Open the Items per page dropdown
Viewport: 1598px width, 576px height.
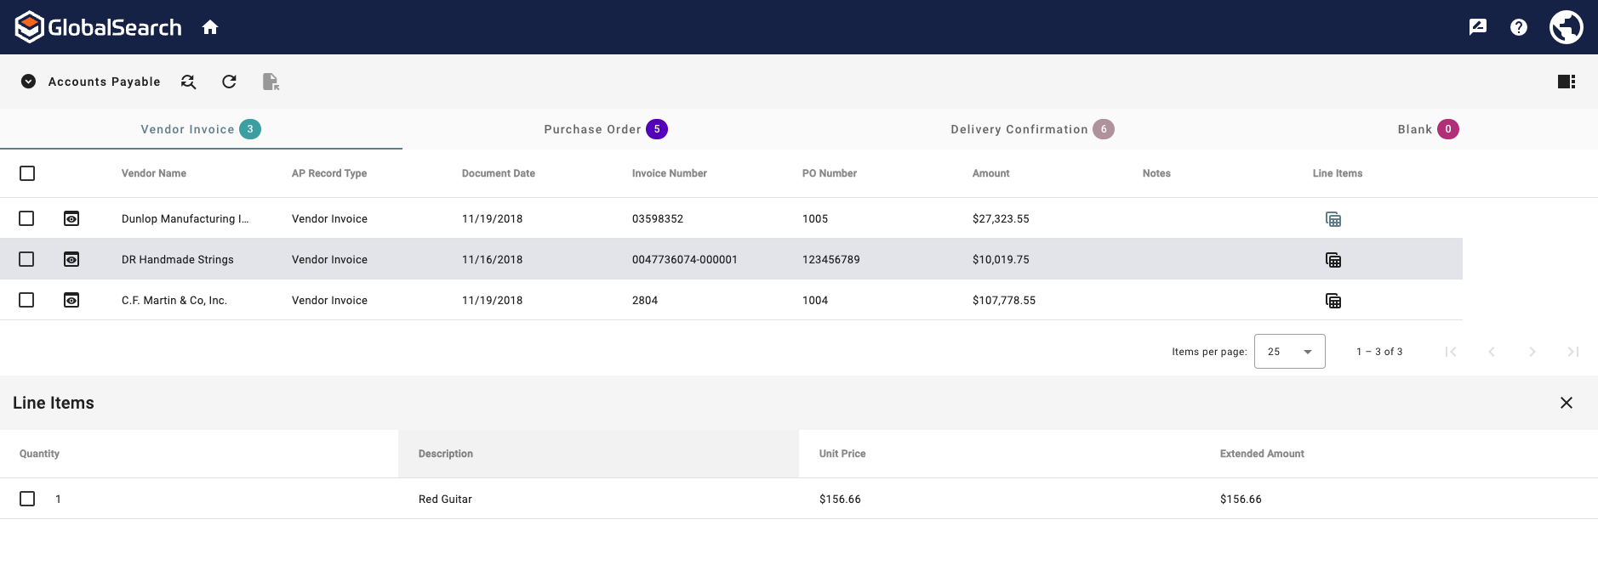tap(1289, 352)
